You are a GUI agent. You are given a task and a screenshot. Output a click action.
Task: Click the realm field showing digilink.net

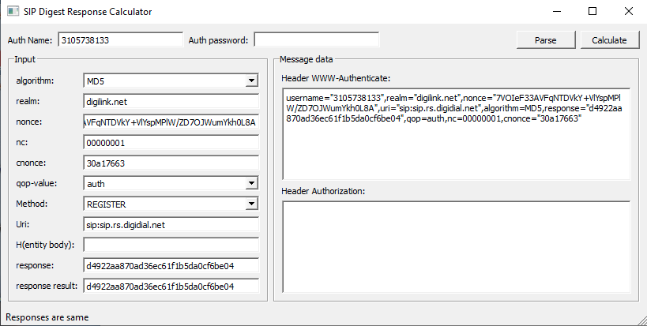171,101
